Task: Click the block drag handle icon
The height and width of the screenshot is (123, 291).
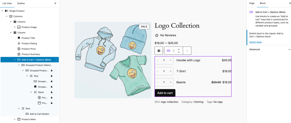Action: [174, 51]
